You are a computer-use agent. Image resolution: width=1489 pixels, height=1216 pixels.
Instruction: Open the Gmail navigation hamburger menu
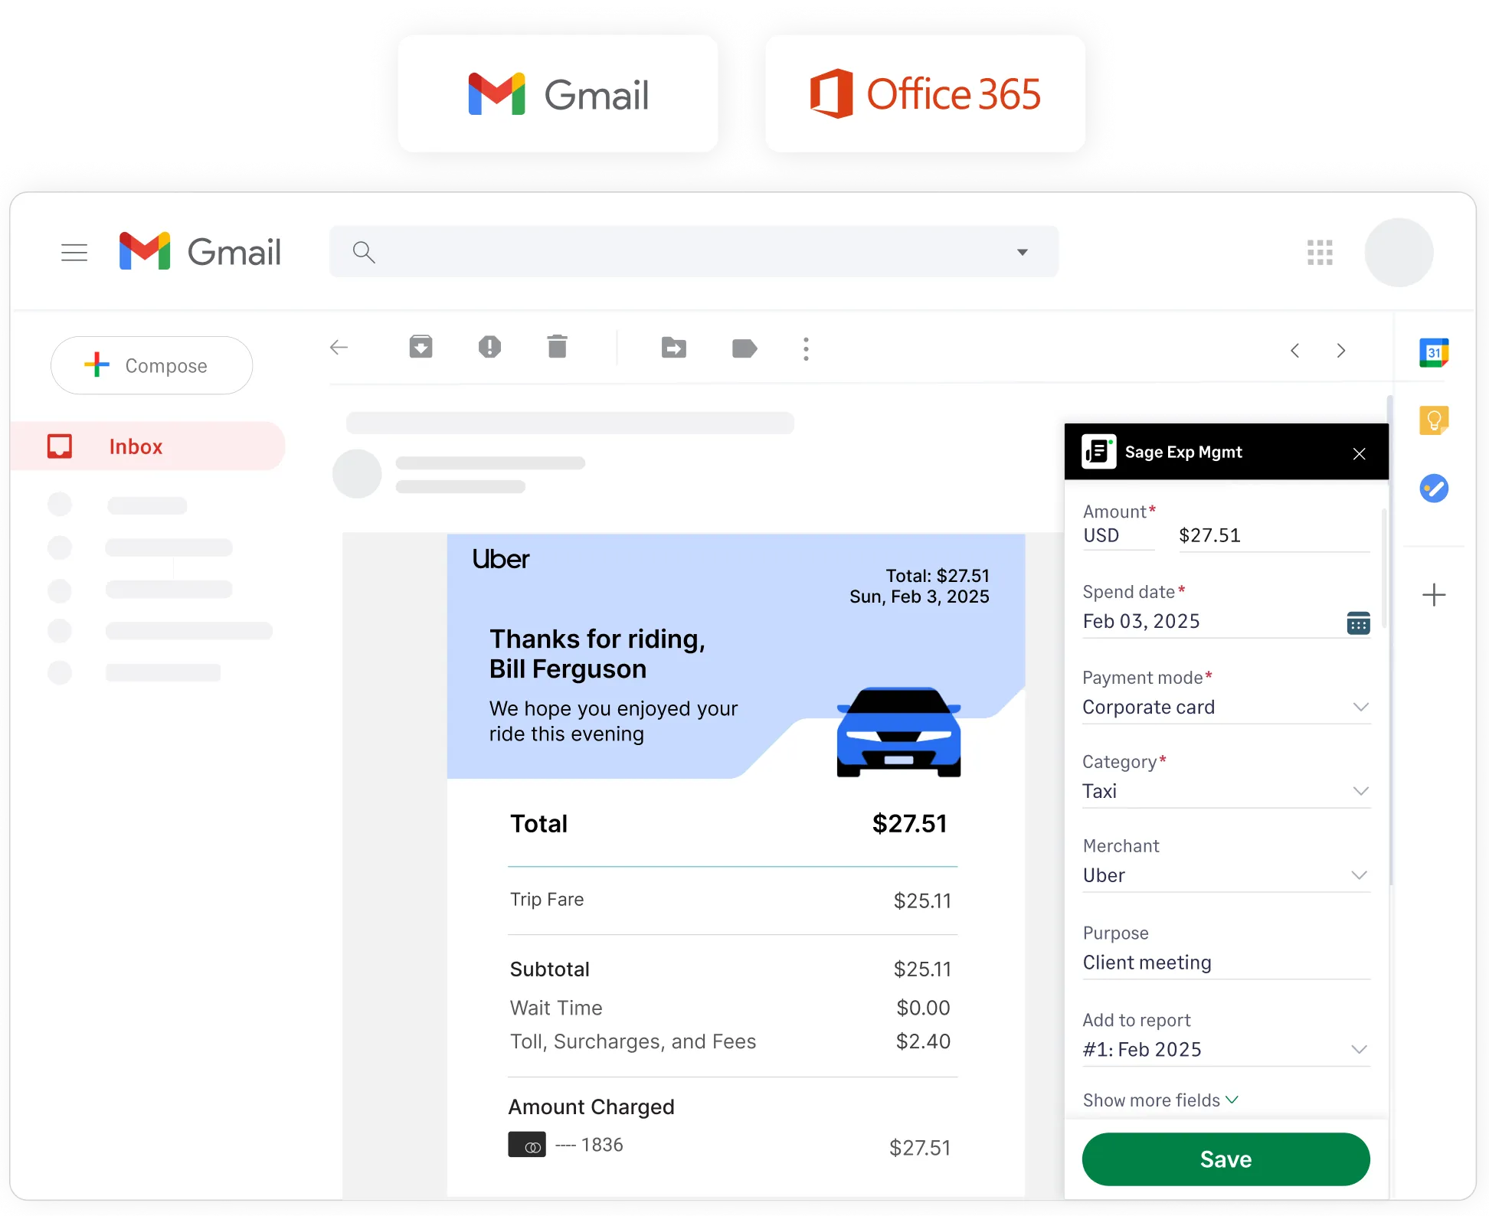pos(74,252)
